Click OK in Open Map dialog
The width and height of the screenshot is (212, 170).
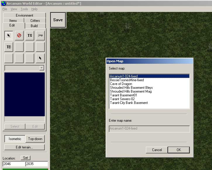point(179,150)
